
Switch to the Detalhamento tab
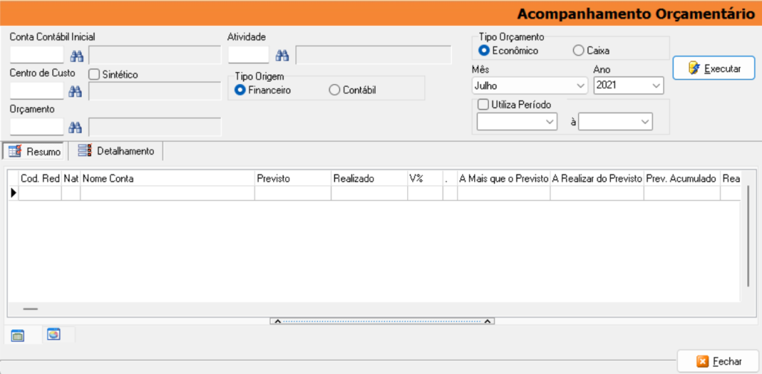[116, 151]
